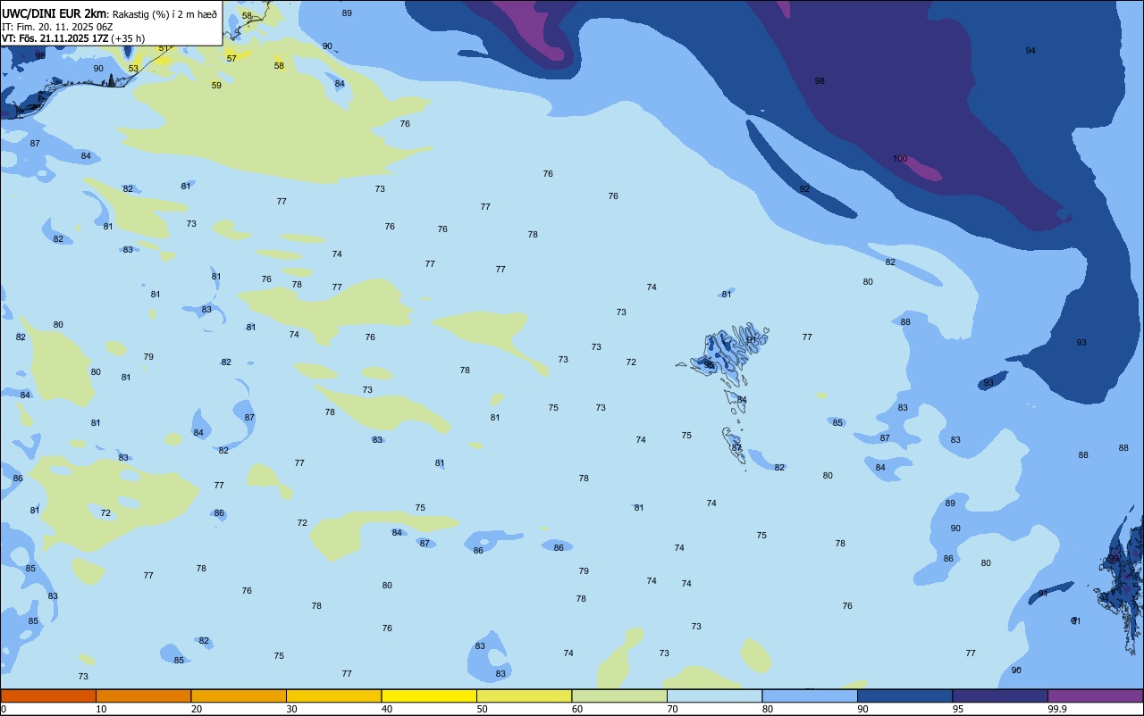Click the '92' humidity value on the map
1144x716 pixels.
coord(804,188)
